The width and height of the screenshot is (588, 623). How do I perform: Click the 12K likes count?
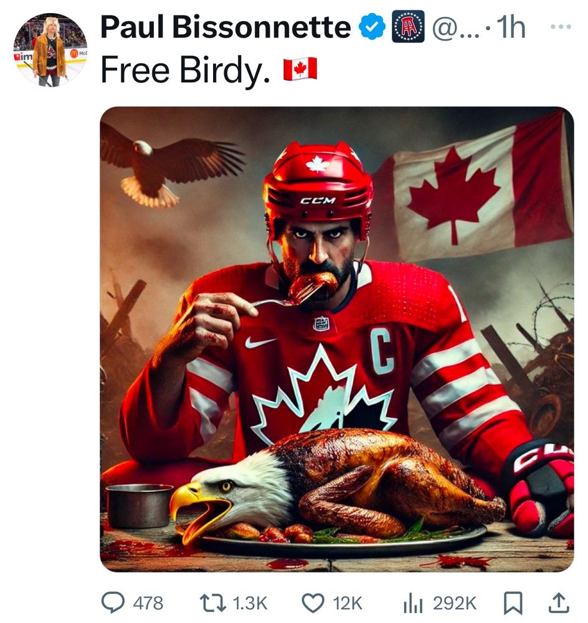(x=348, y=602)
